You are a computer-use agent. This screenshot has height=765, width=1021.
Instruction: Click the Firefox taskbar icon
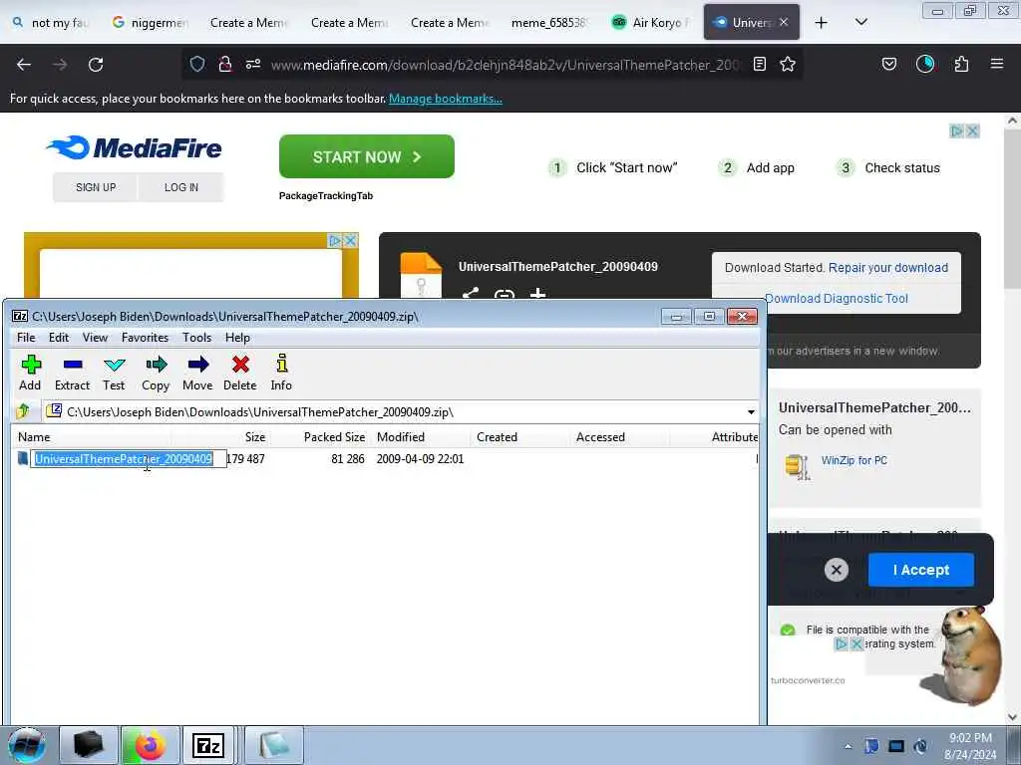[150, 745]
